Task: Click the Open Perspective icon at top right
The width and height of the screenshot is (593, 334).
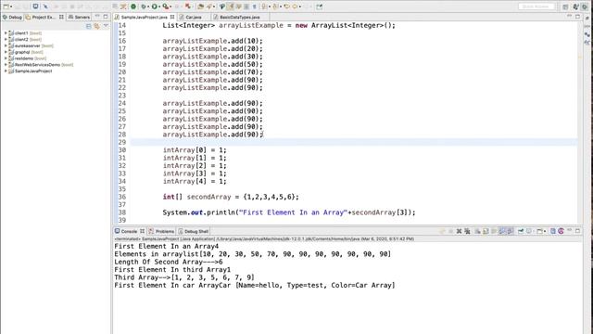Action: pyautogui.click(x=565, y=6)
